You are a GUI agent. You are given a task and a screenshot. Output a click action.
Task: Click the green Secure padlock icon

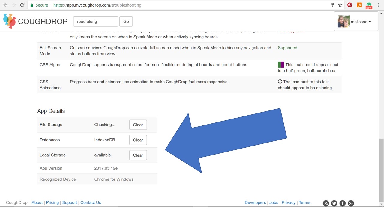(32, 5)
